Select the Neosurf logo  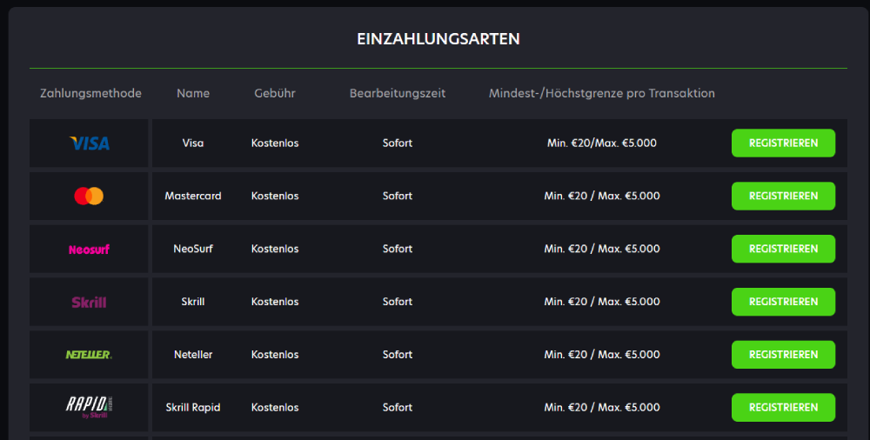[89, 249]
